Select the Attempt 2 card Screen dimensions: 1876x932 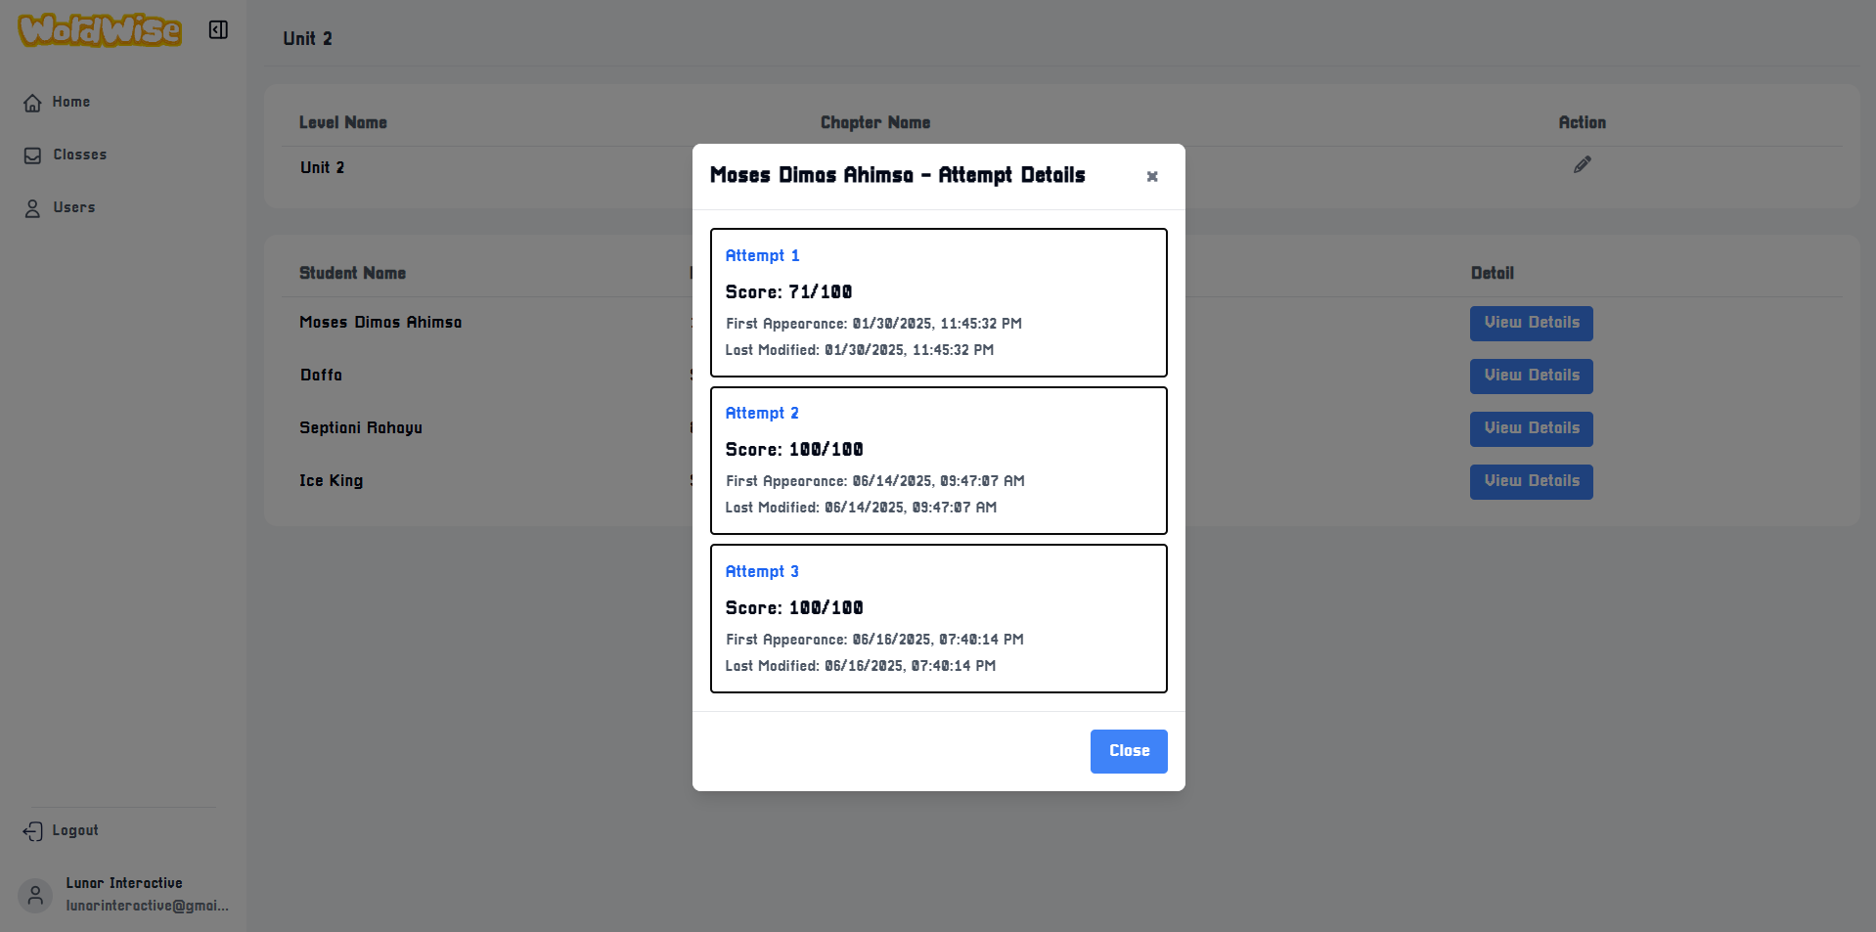point(938,461)
